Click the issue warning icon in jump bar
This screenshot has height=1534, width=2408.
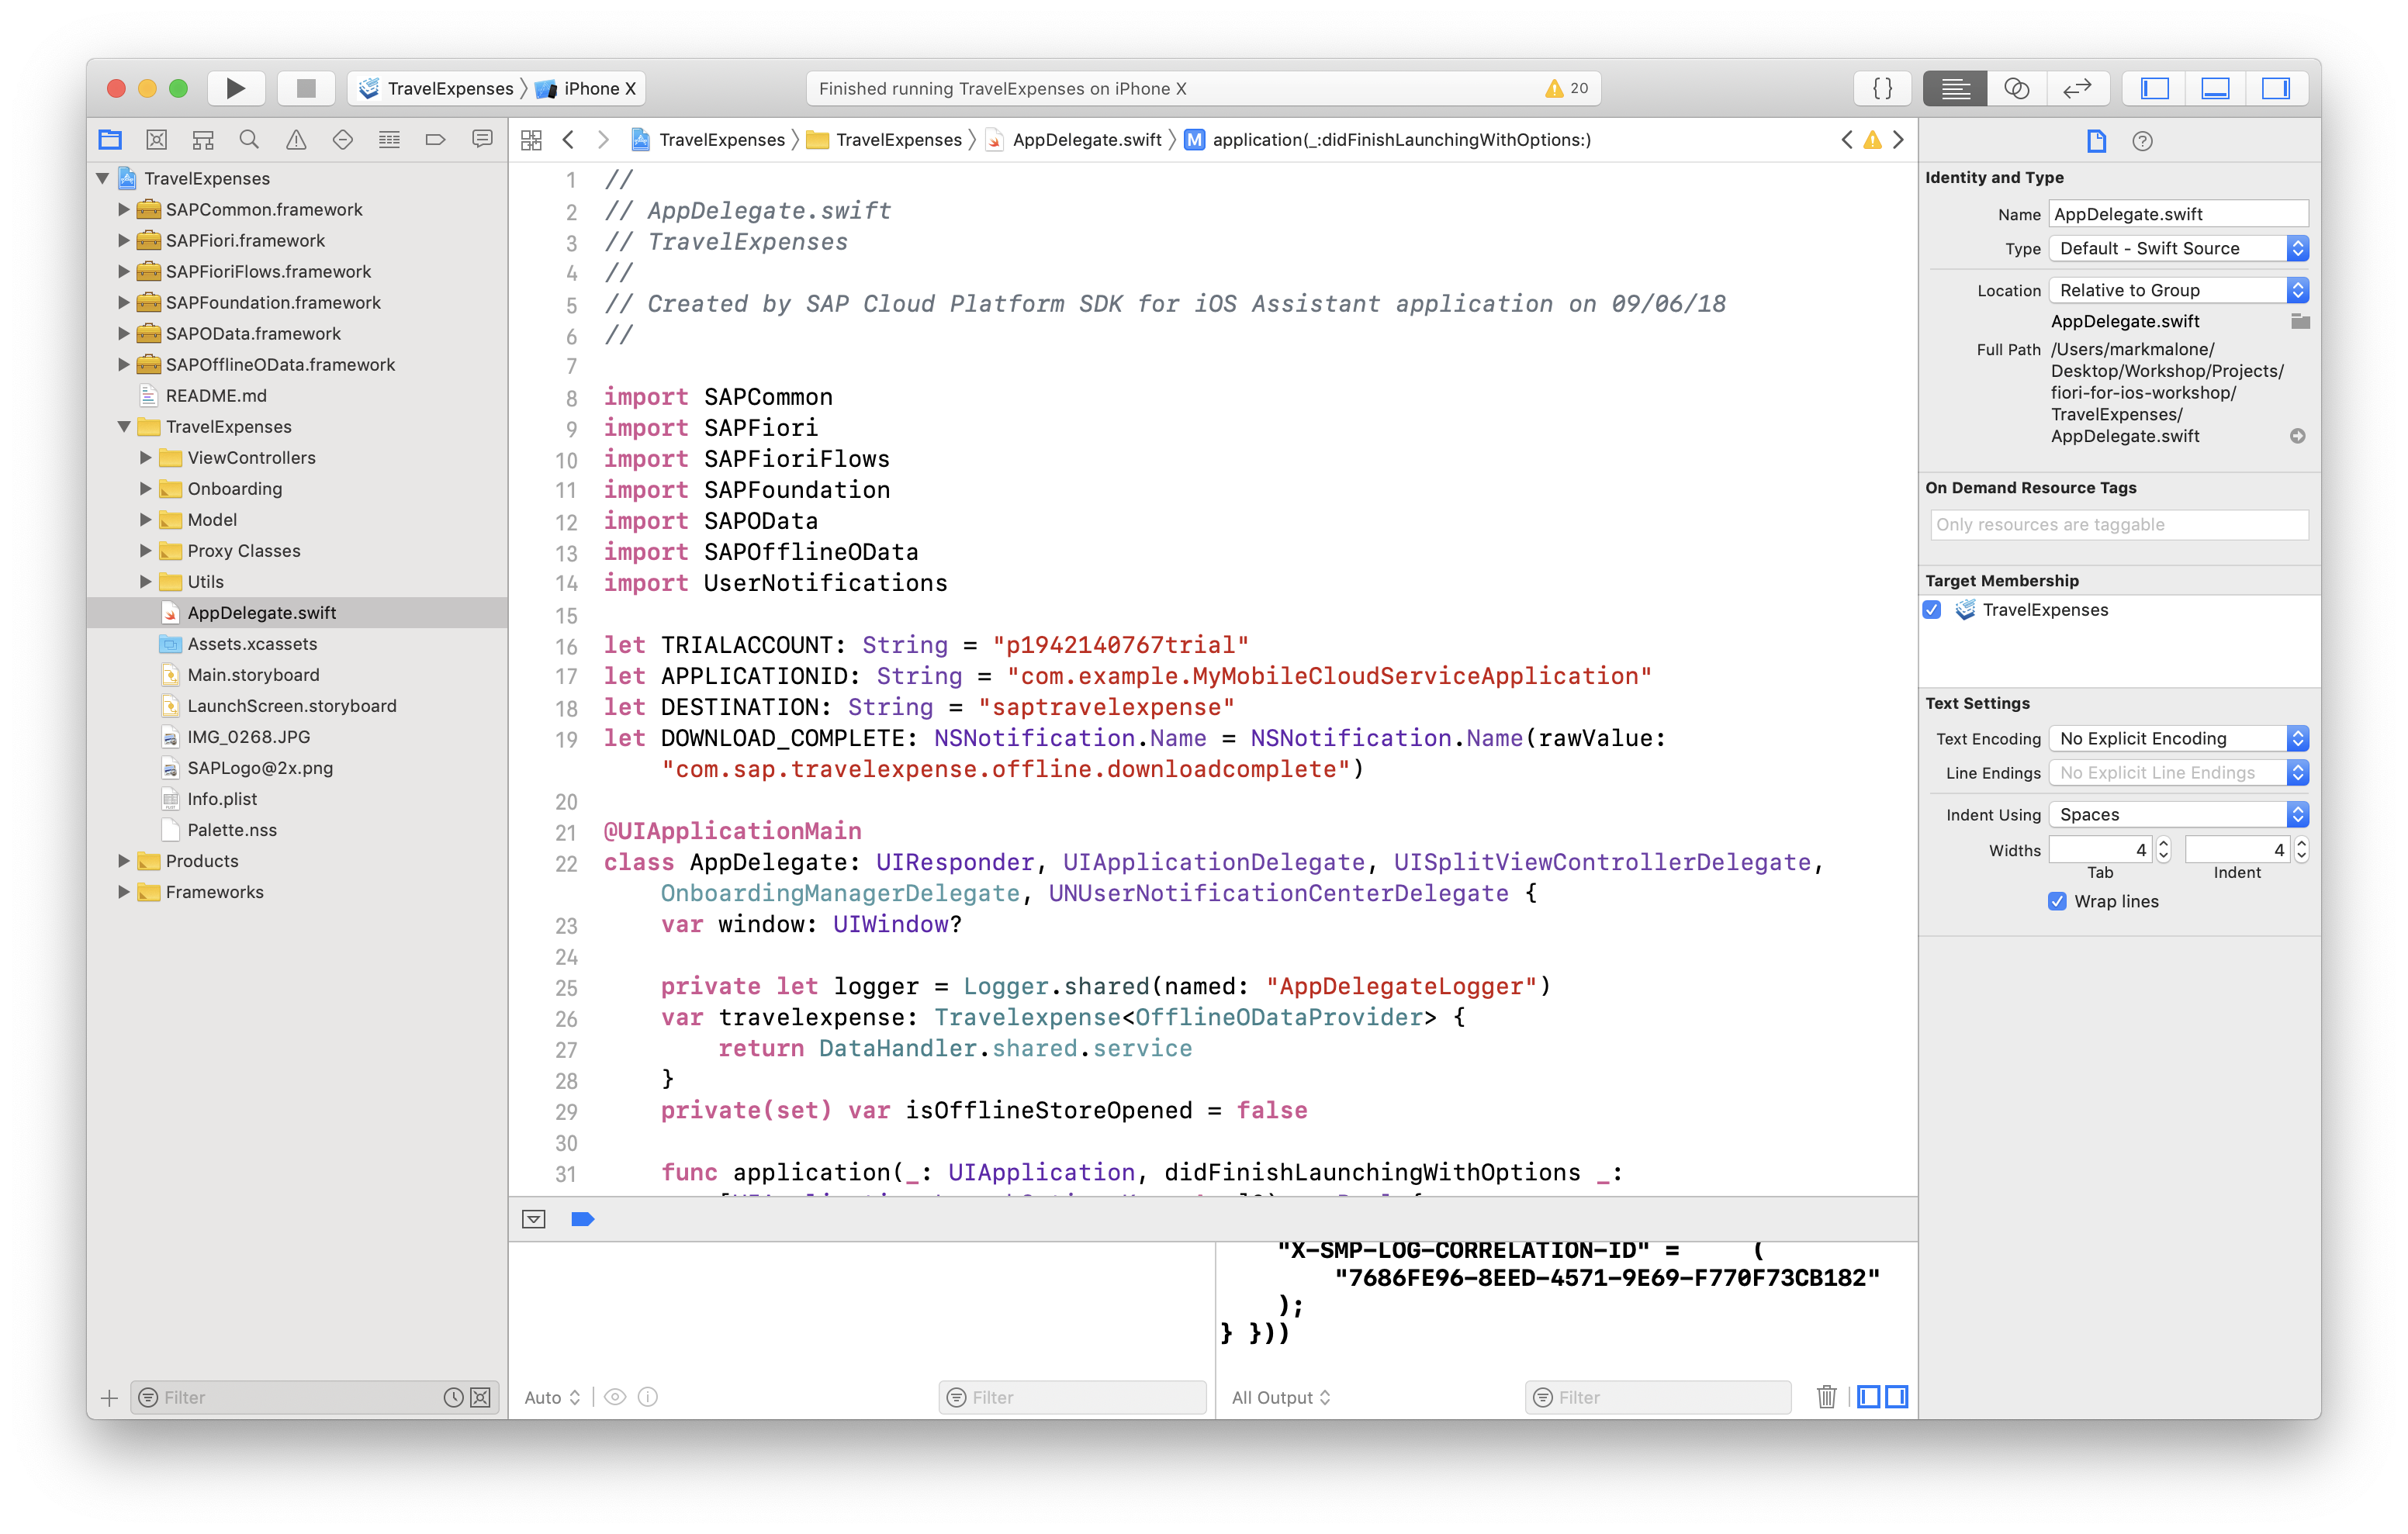tap(1872, 140)
